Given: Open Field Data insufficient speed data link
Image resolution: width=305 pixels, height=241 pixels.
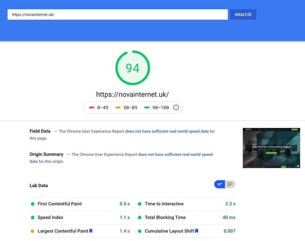Looking at the screenshot, I should point(167,131).
